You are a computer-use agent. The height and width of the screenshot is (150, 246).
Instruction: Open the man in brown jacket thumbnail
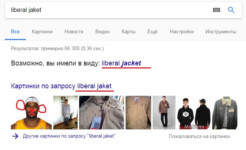pos(164,113)
